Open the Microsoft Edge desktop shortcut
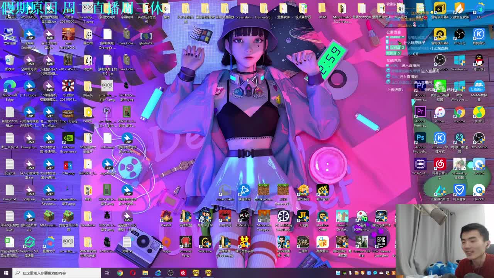Viewport: 494px width, 278px height. 10,86
